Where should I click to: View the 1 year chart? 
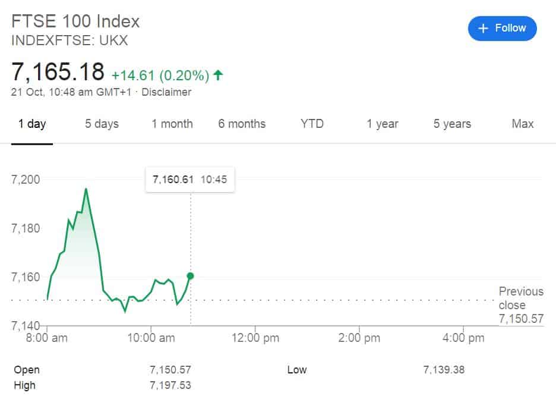(x=381, y=124)
